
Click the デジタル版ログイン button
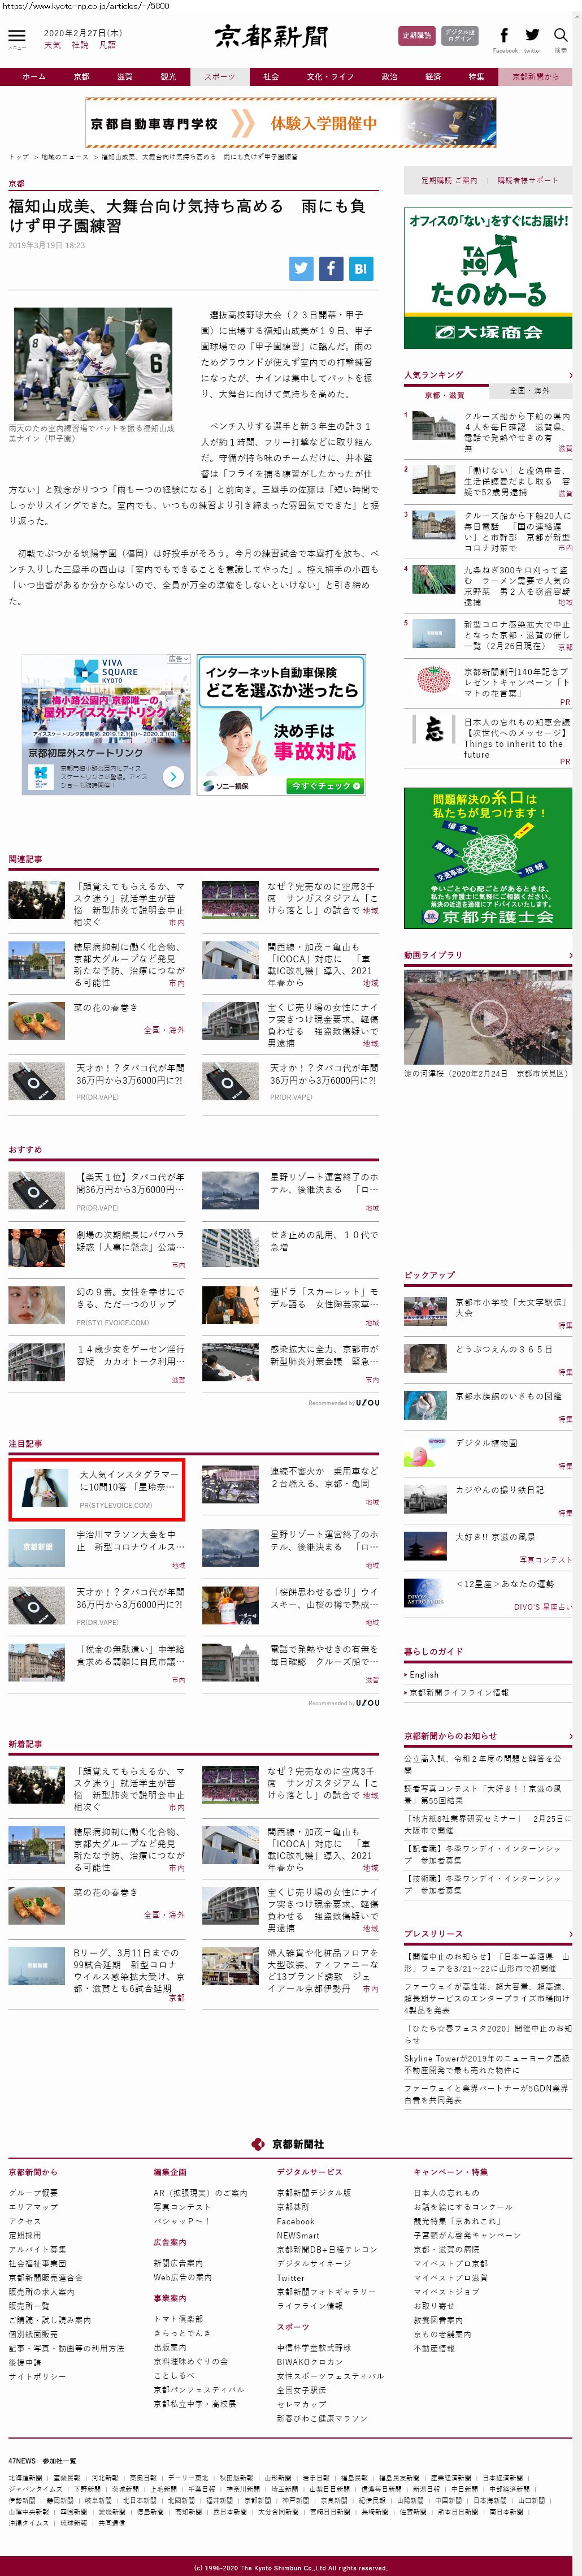pyautogui.click(x=460, y=36)
